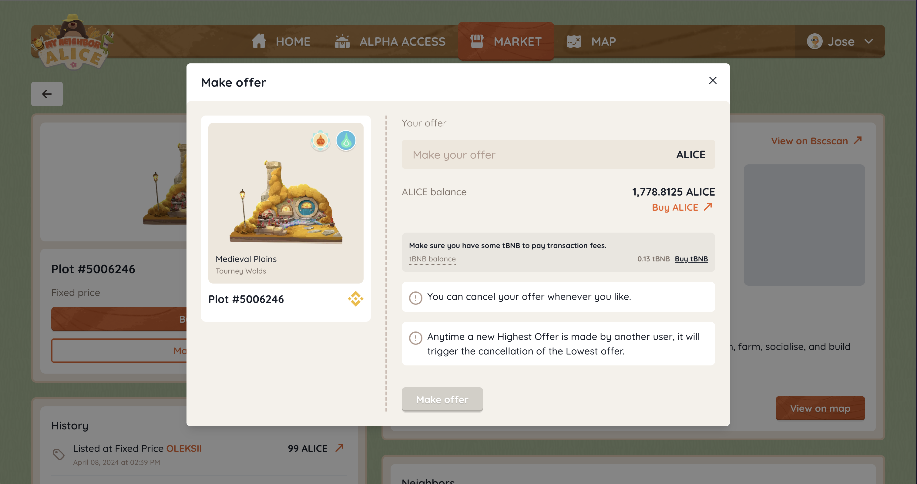
Task: Select the Market tab
Action: pos(506,41)
